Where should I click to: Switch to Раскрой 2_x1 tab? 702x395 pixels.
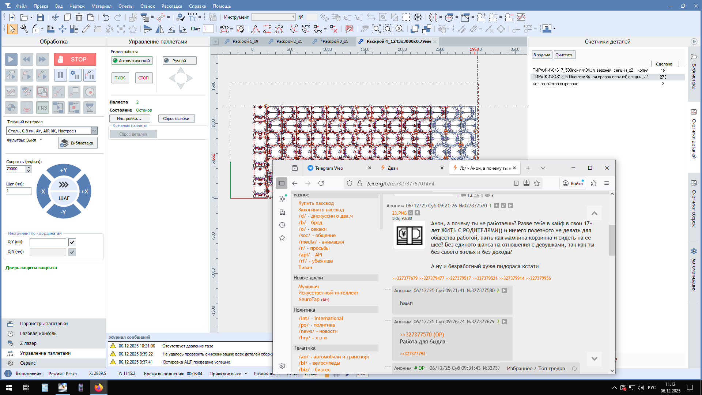[x=289, y=41]
